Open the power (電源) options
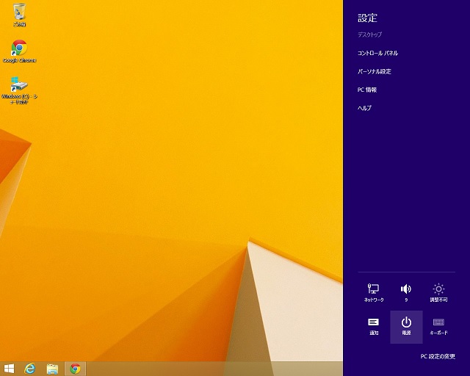This screenshot has width=470, height=376. pyautogui.click(x=406, y=326)
